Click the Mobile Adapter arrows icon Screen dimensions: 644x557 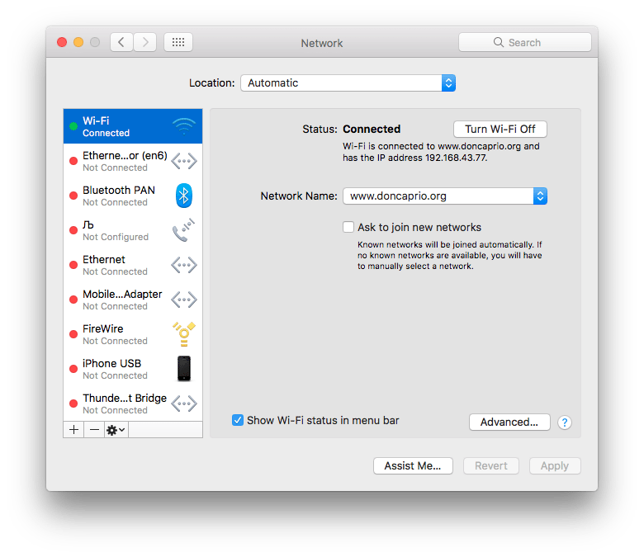(183, 300)
